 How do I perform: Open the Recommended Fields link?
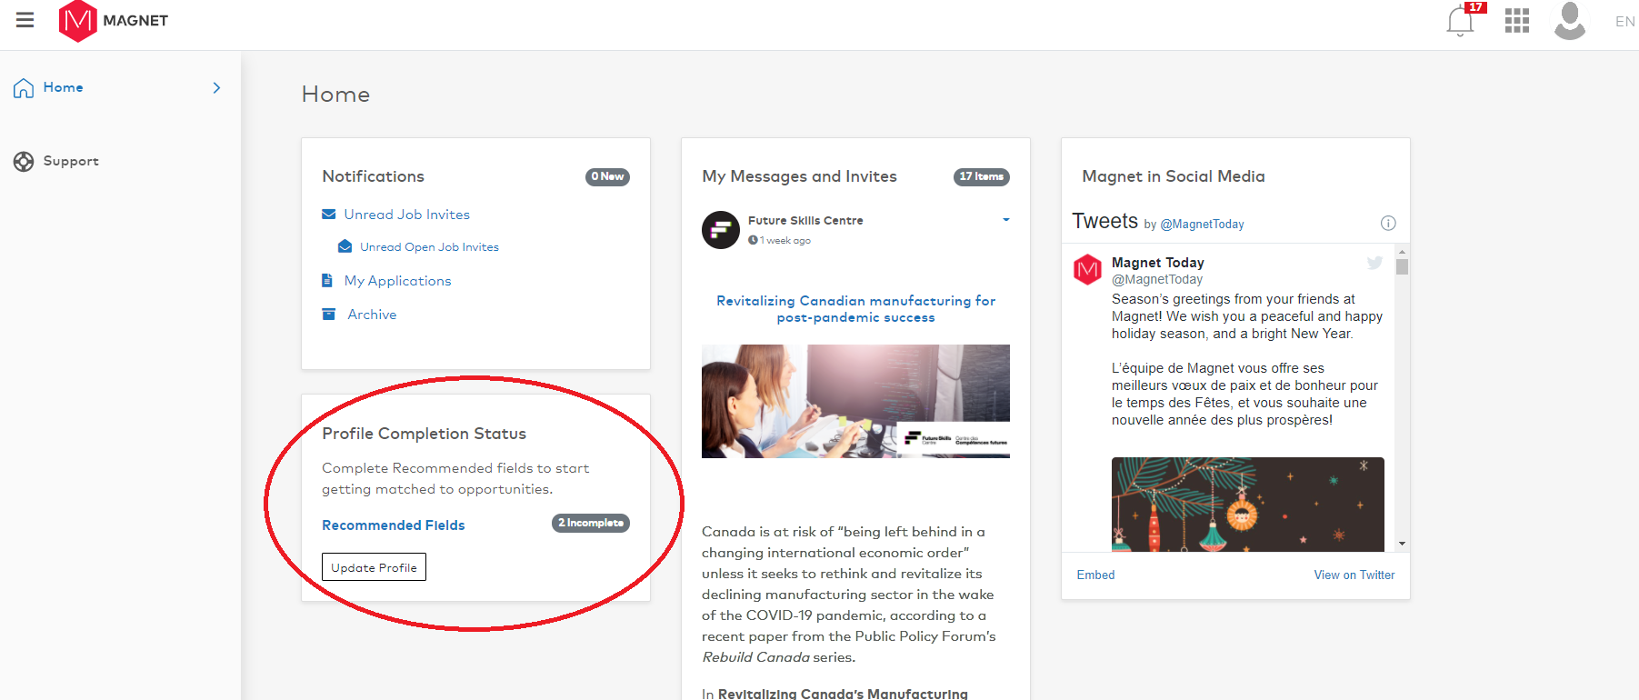[x=393, y=525]
